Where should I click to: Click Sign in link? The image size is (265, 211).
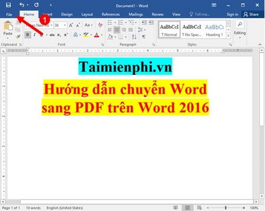(232, 14)
